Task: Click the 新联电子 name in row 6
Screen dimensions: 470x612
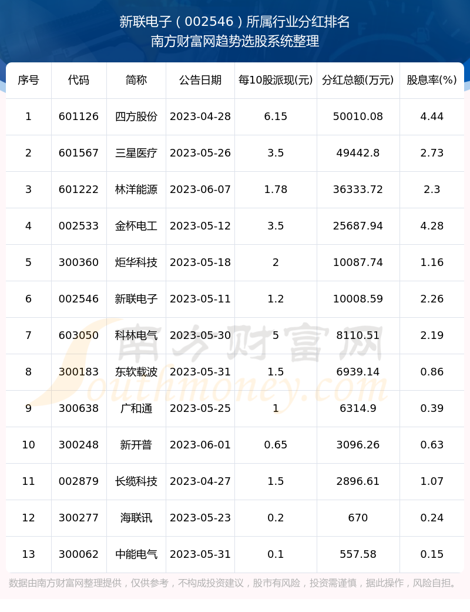Action: click(136, 299)
